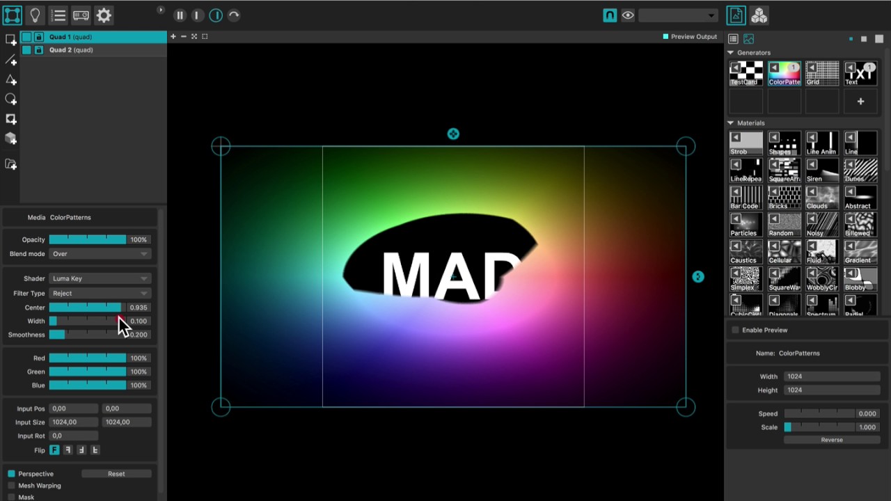Open settings with the gear icon
This screenshot has width=891, height=501.
(x=104, y=15)
